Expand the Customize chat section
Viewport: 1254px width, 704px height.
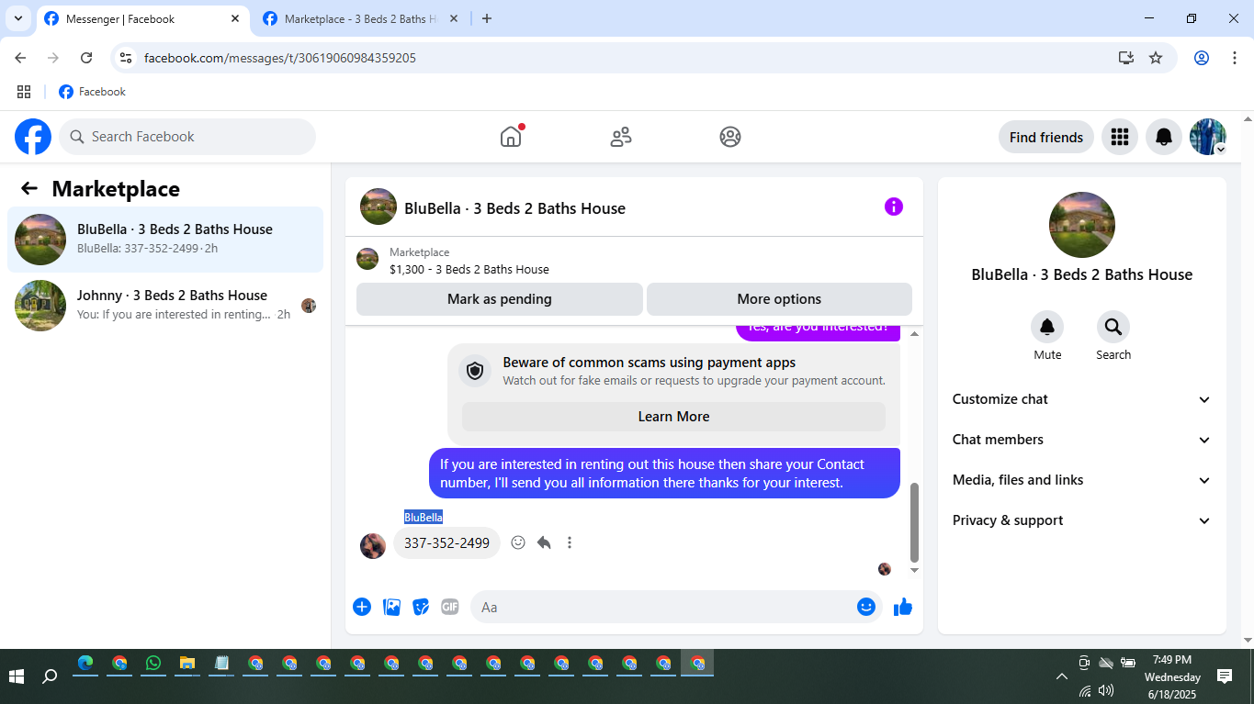point(1082,399)
